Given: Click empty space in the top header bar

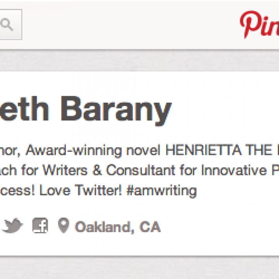Looking at the screenshot, I should click(128, 25).
